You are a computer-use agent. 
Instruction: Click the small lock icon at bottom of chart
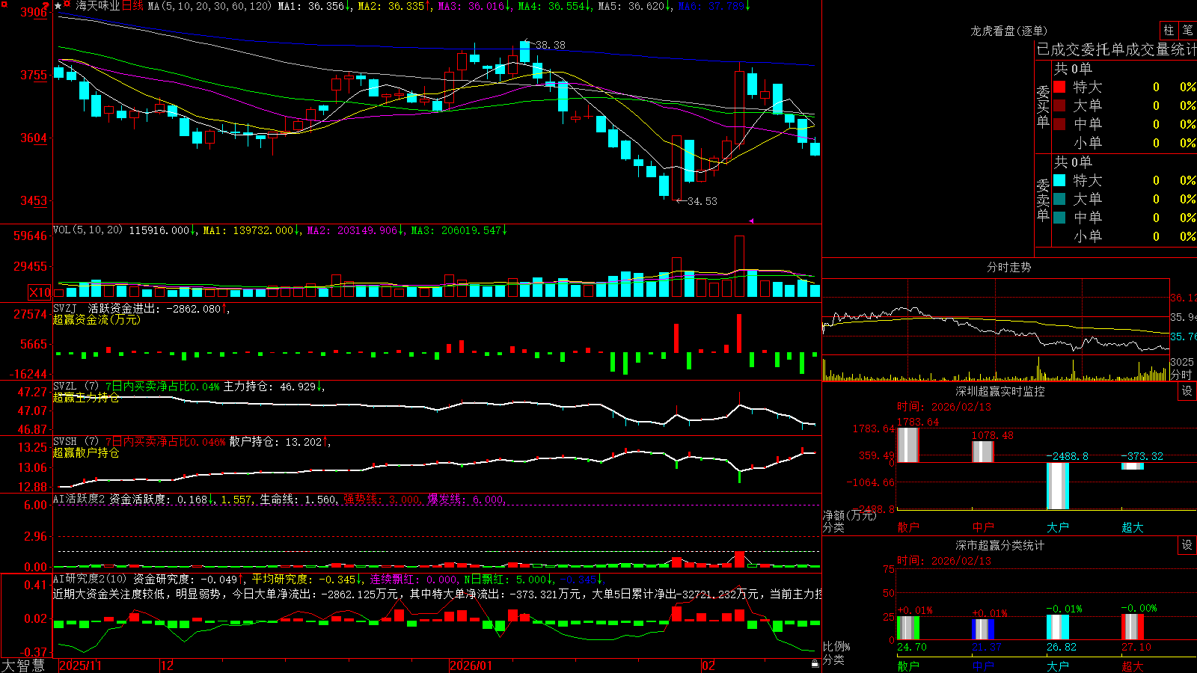point(815,663)
